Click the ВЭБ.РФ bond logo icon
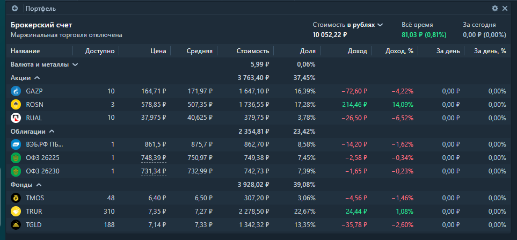 point(16,144)
